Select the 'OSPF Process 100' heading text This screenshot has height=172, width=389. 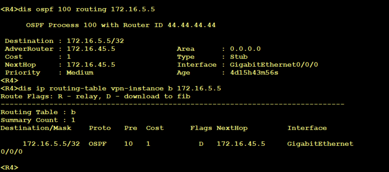tap(61, 25)
